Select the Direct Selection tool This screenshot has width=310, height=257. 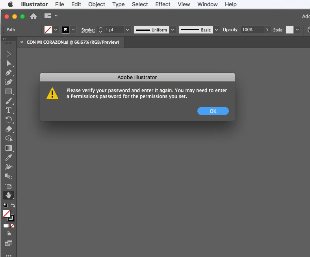point(9,63)
